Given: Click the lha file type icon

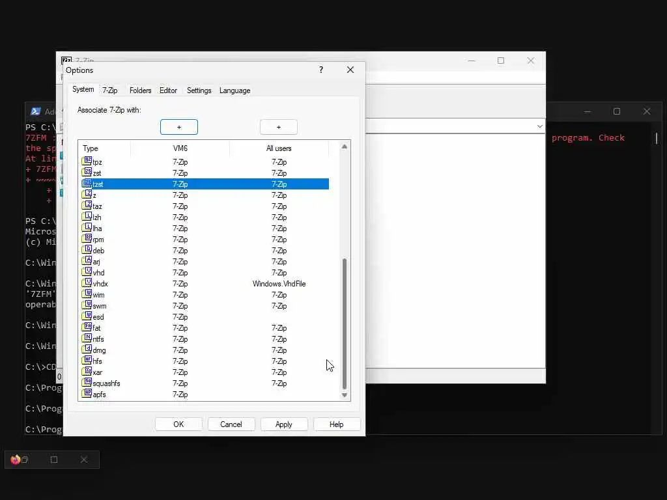Looking at the screenshot, I should tap(87, 227).
